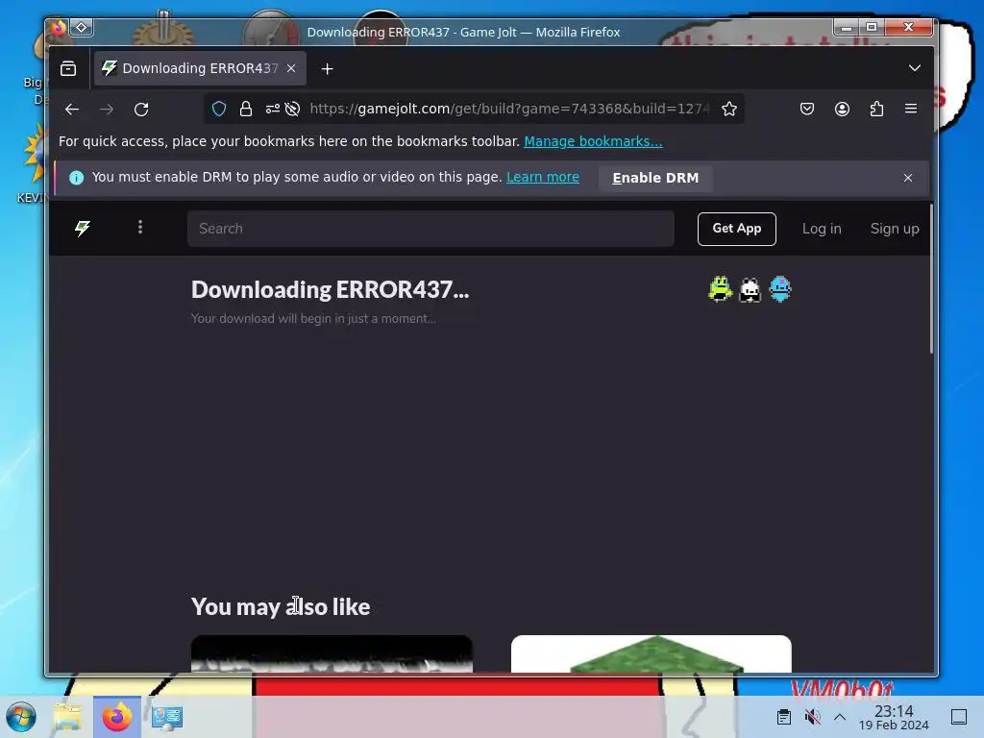Open the Game Jolt three-dot menu
Viewport: 984px width, 738px height.
click(140, 227)
